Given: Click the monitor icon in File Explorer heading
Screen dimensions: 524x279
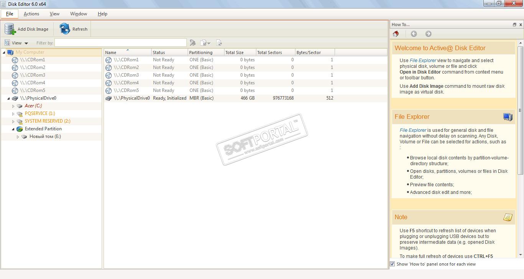Looking at the screenshot, I should pos(508,117).
